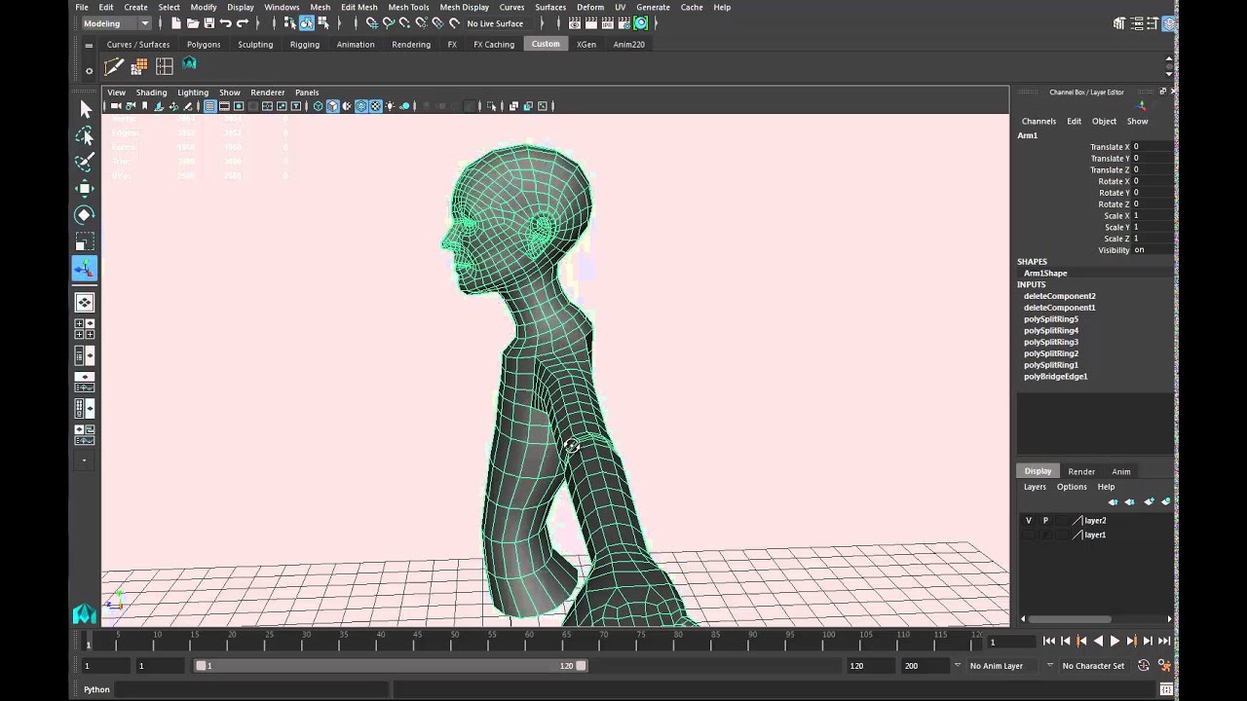Toggle the film gate button in the panel toolbar

pos(223,105)
